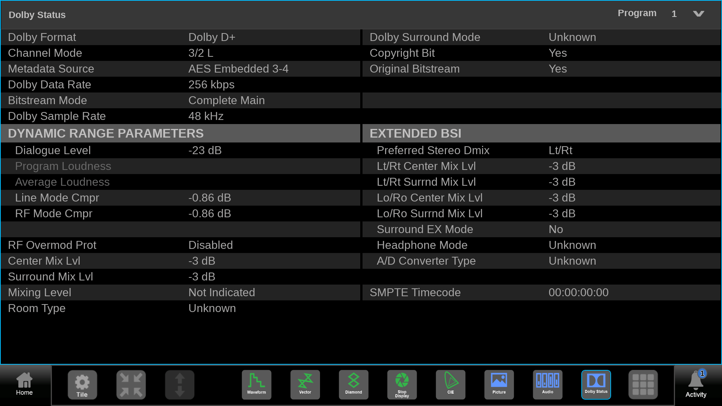Open the Activity notifications bell
Screen dimensions: 722x406
696,384
